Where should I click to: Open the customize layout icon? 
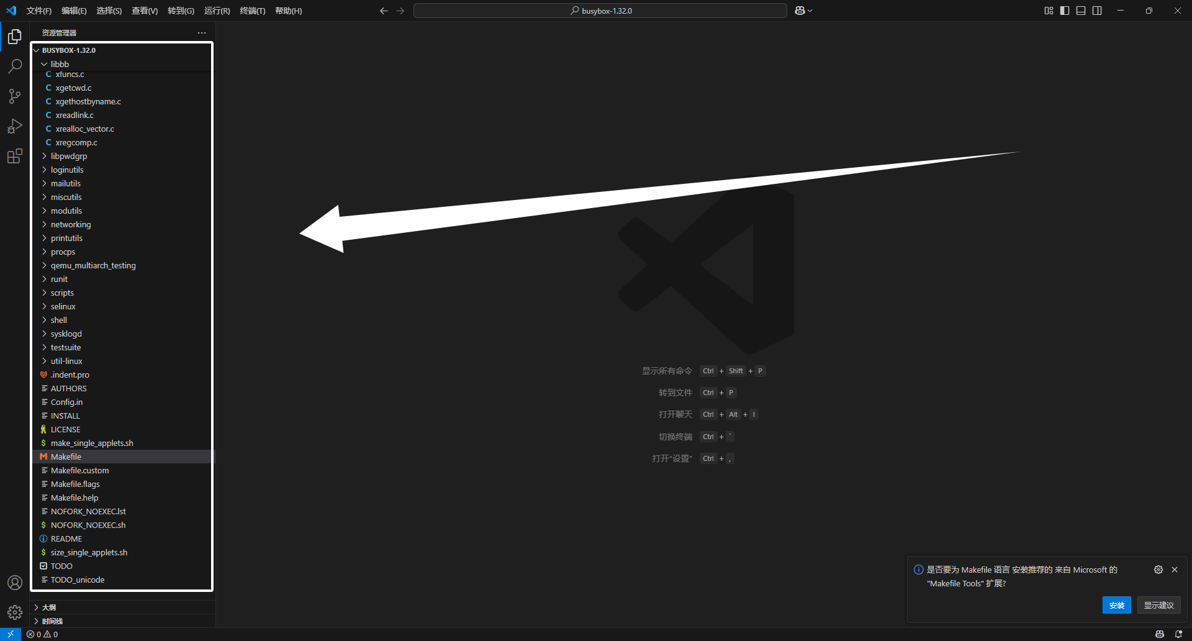(x=1049, y=11)
